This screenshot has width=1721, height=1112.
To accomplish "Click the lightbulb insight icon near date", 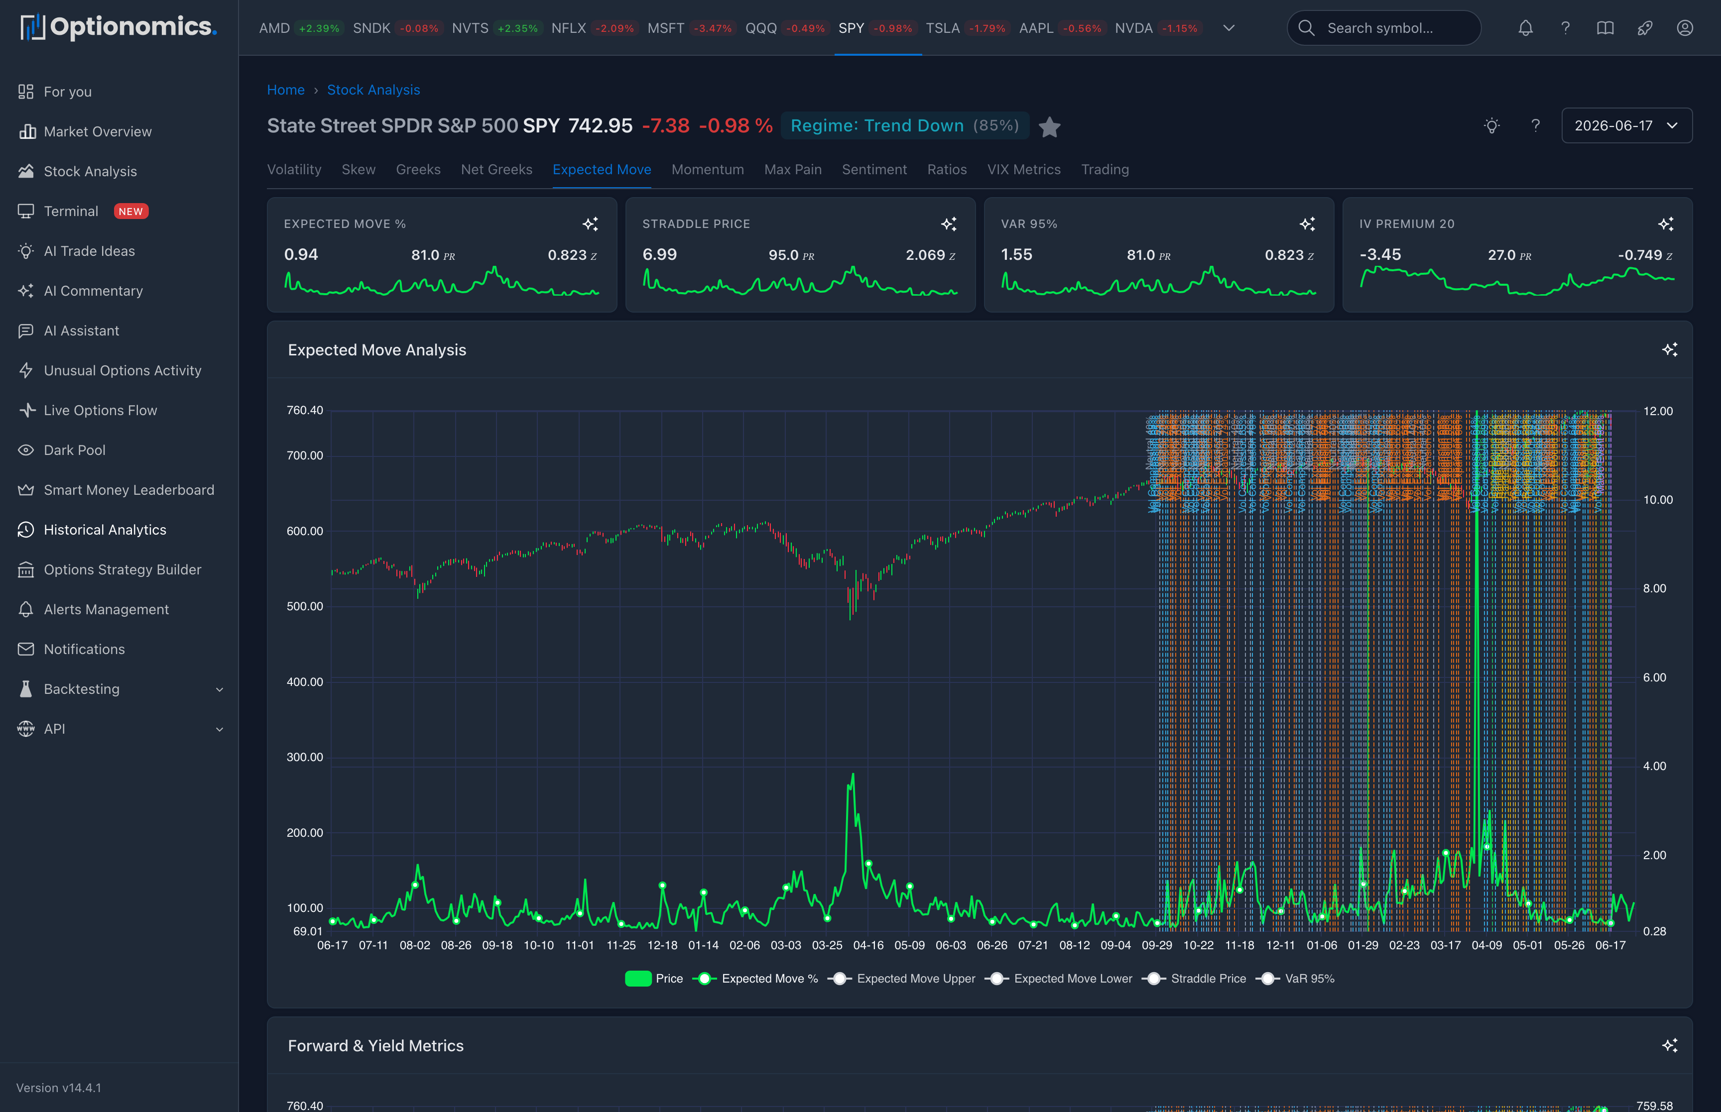I will coord(1491,125).
